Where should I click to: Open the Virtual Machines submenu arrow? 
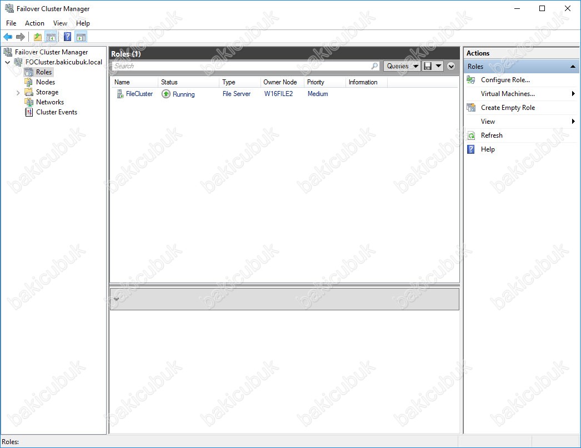tap(573, 94)
